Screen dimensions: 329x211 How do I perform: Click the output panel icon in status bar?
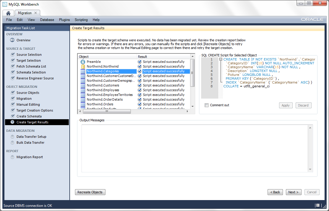(x=317, y=205)
